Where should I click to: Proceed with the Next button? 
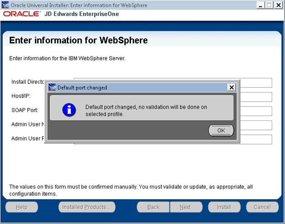click(x=186, y=207)
